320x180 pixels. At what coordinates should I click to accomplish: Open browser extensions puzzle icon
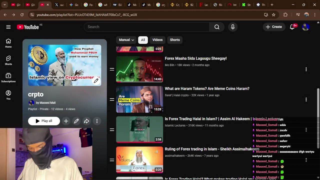(285, 15)
